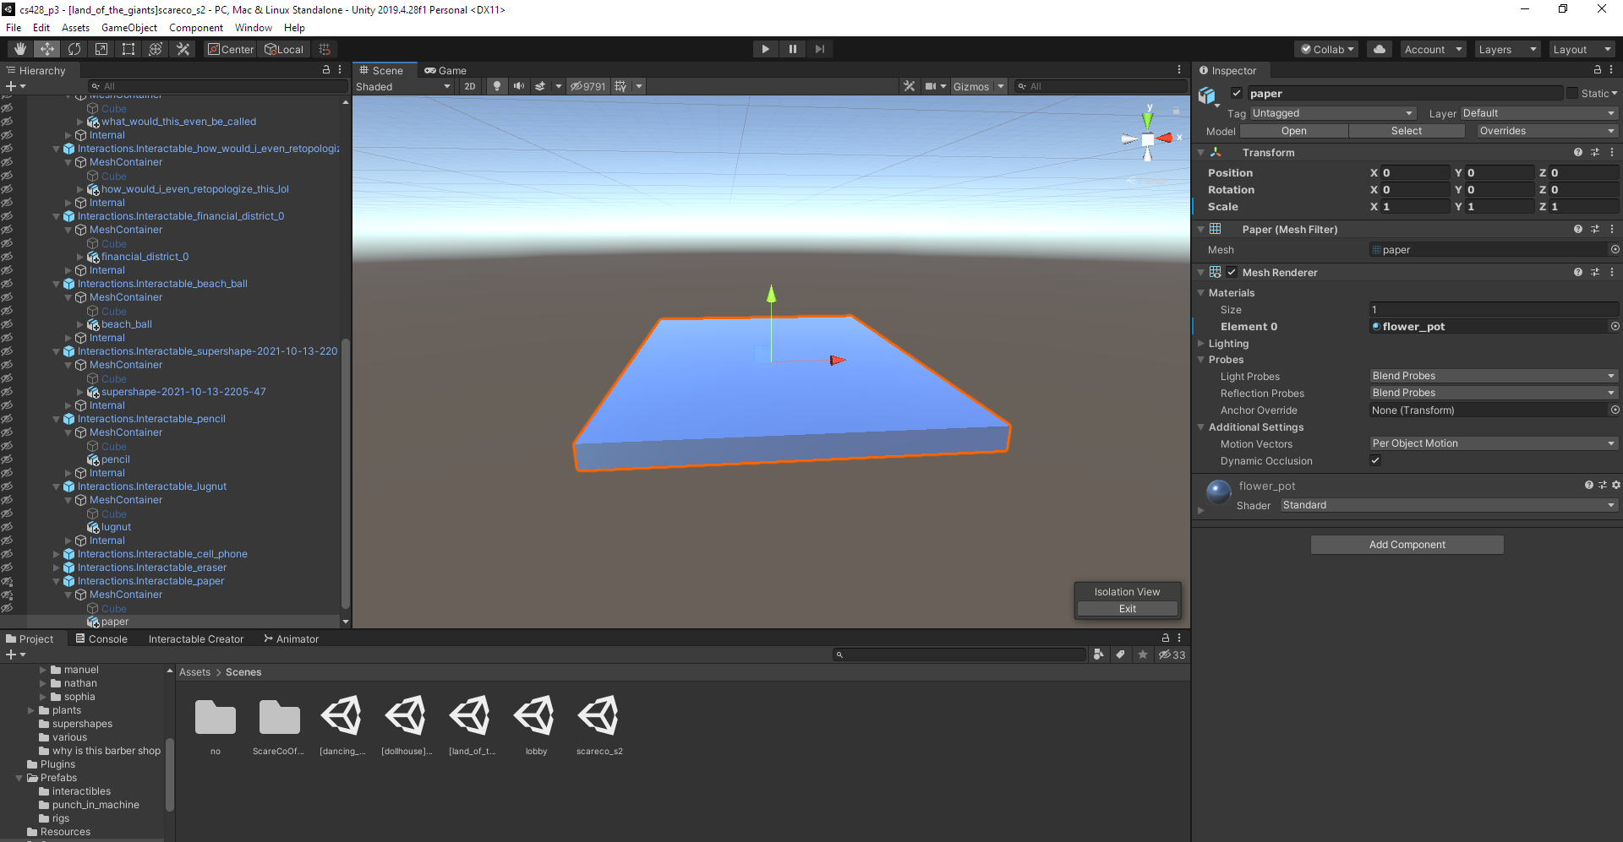Toggle scene effects icon

click(540, 86)
